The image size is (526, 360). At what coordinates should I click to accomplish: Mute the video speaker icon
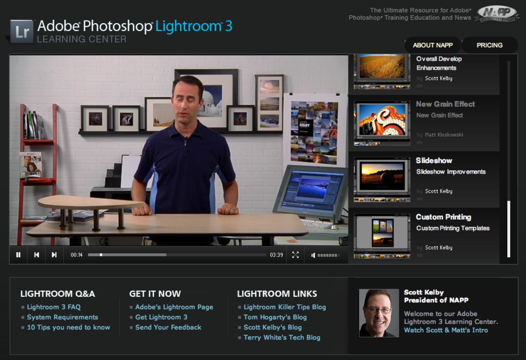tap(313, 255)
